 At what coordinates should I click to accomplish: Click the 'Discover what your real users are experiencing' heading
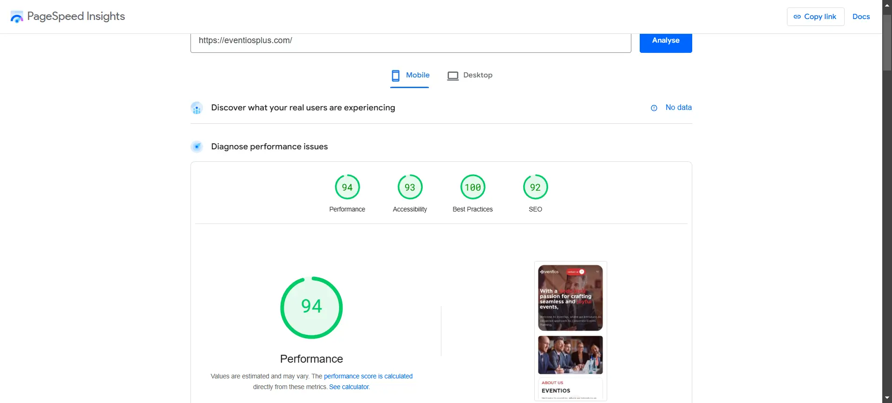pos(303,108)
